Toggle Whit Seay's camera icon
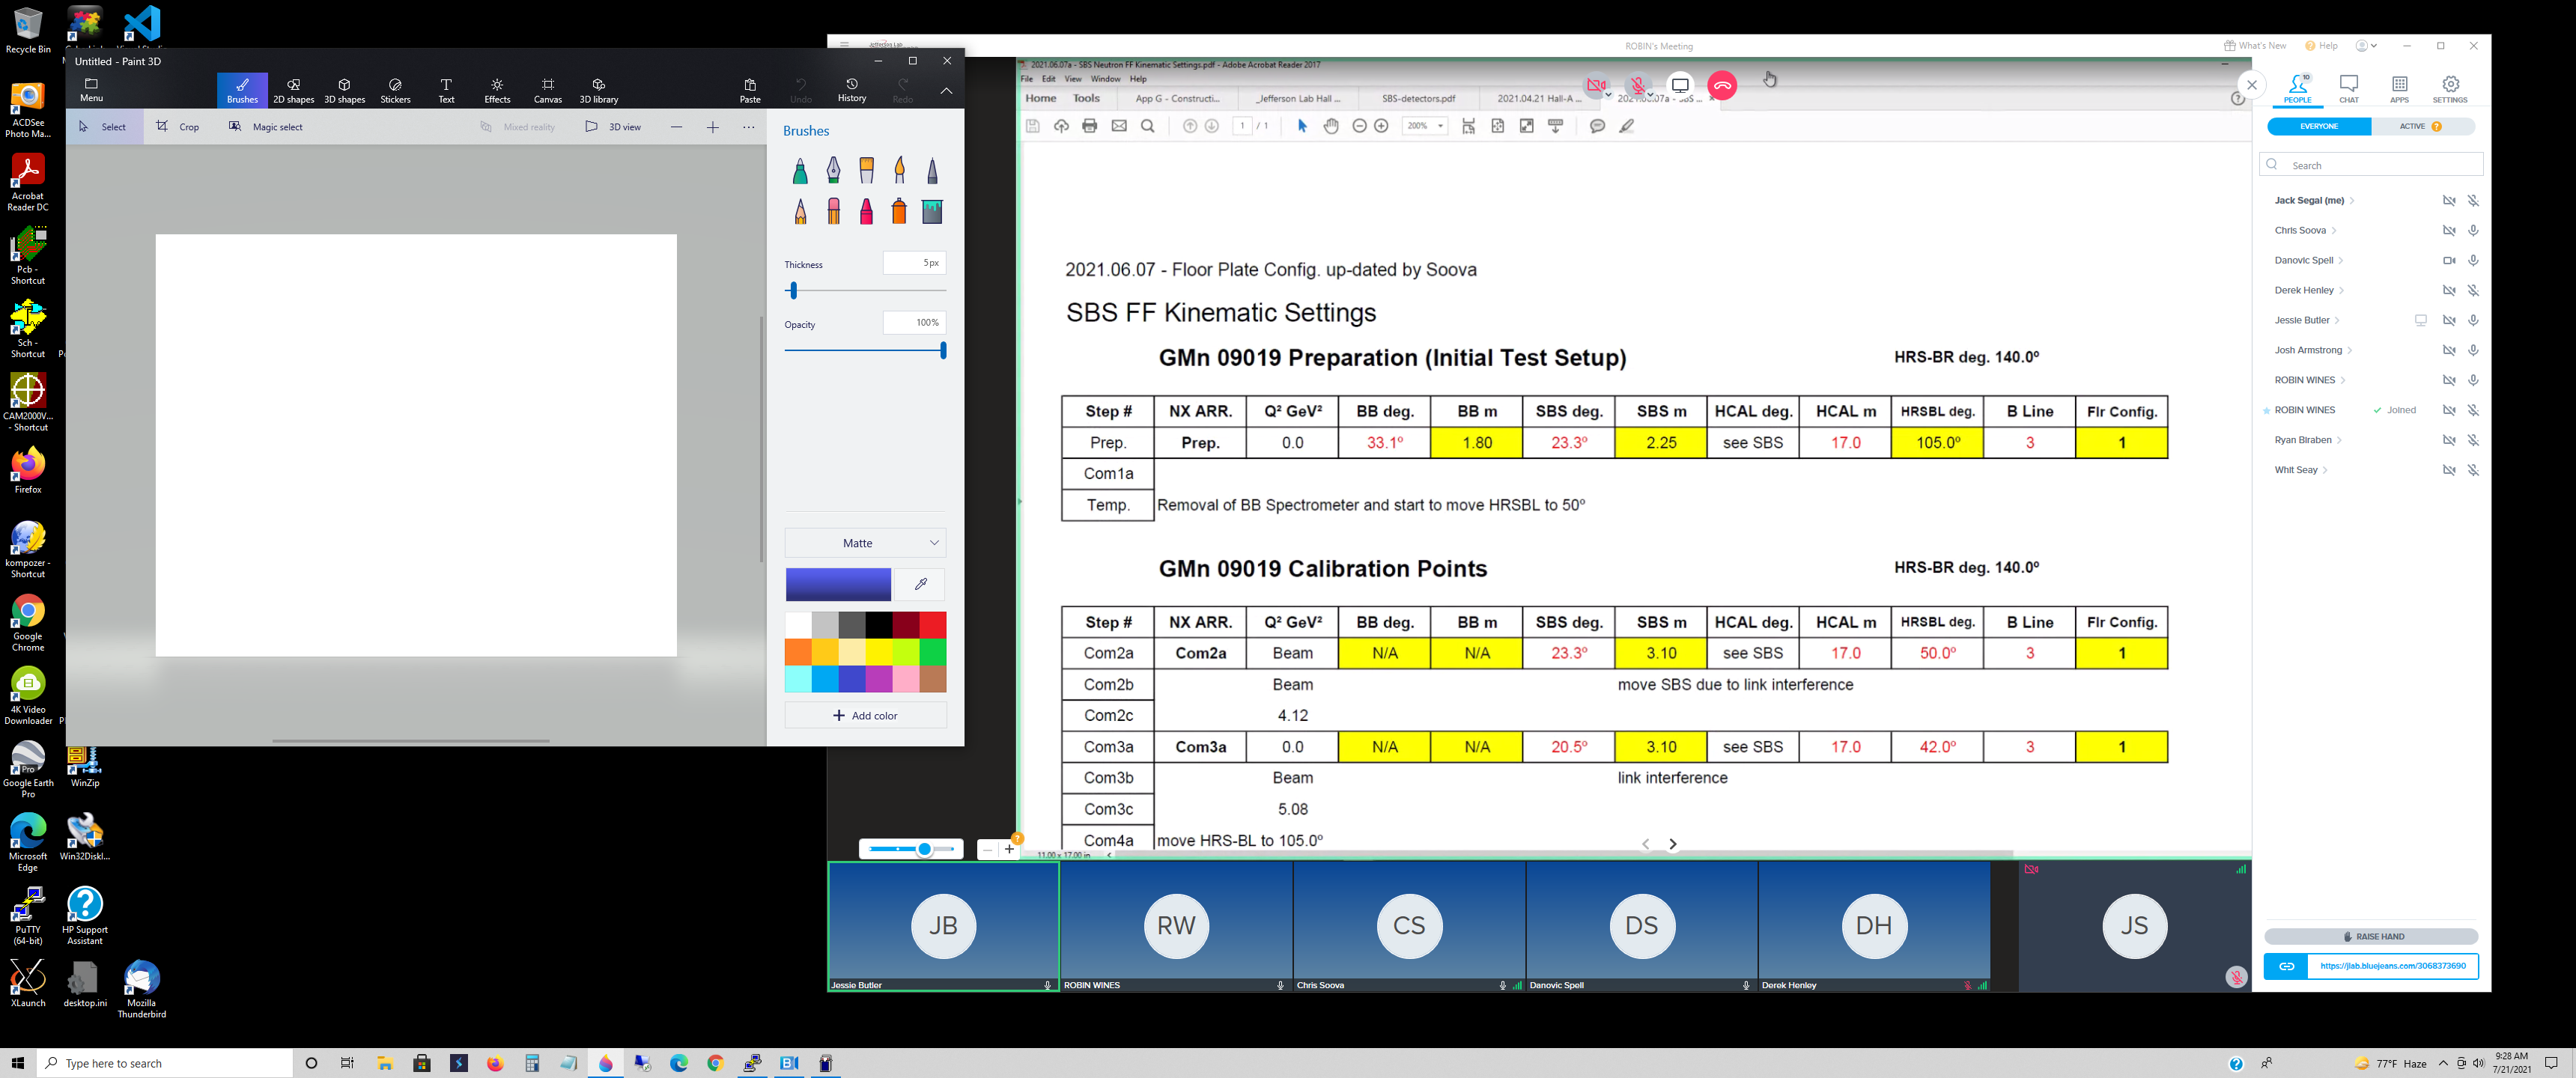This screenshot has height=1078, width=2576. pyautogui.click(x=2449, y=470)
